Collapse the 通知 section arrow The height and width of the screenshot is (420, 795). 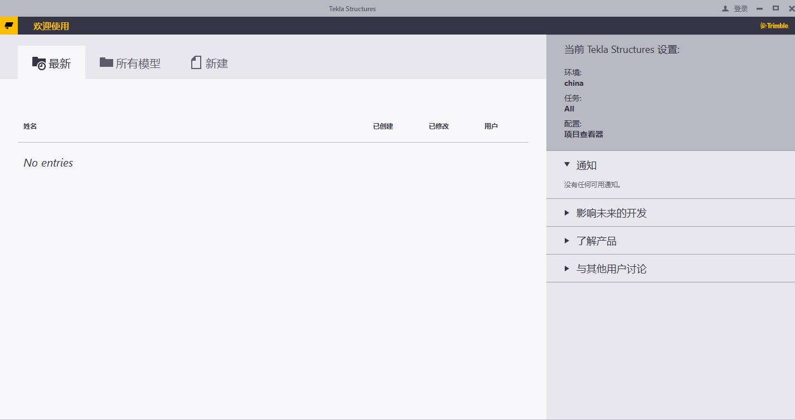[x=567, y=164]
